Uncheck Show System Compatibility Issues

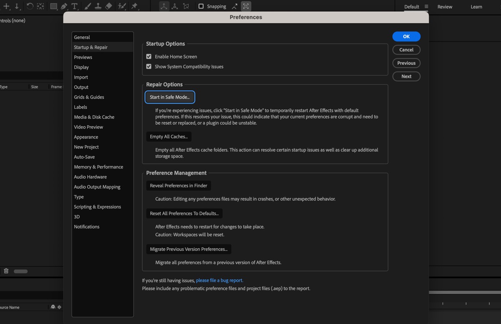coord(149,66)
